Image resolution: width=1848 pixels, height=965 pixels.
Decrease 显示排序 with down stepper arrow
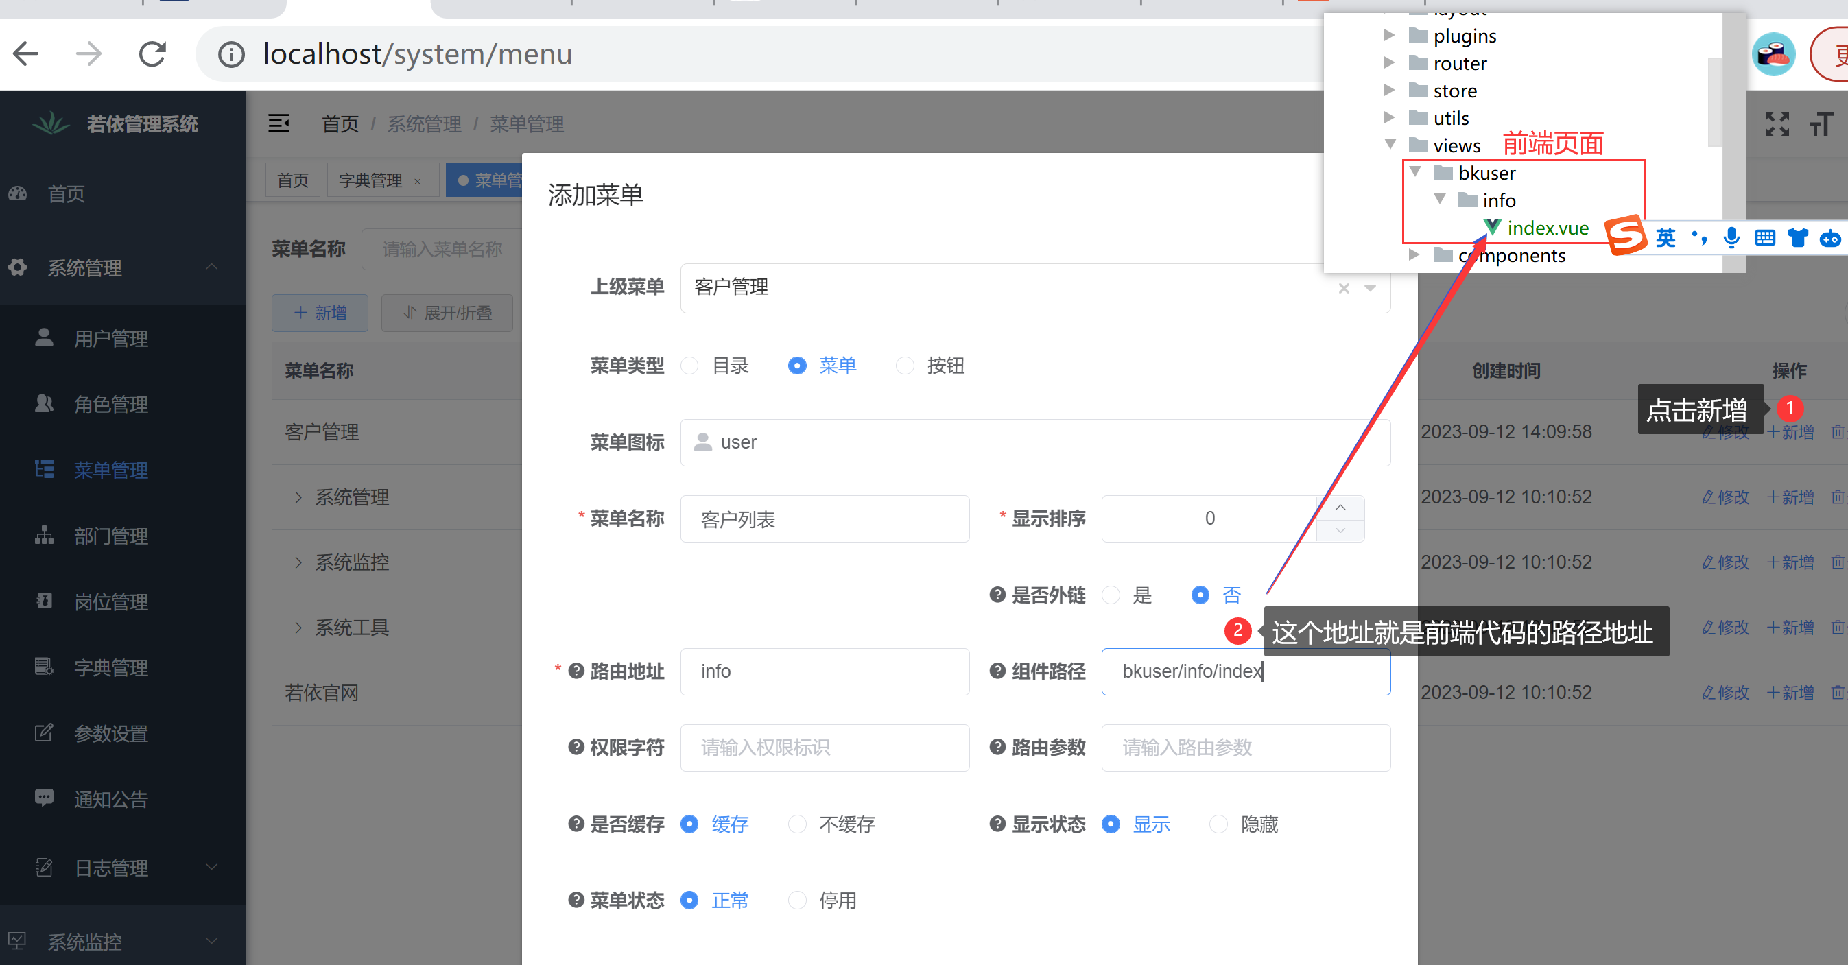[1341, 530]
